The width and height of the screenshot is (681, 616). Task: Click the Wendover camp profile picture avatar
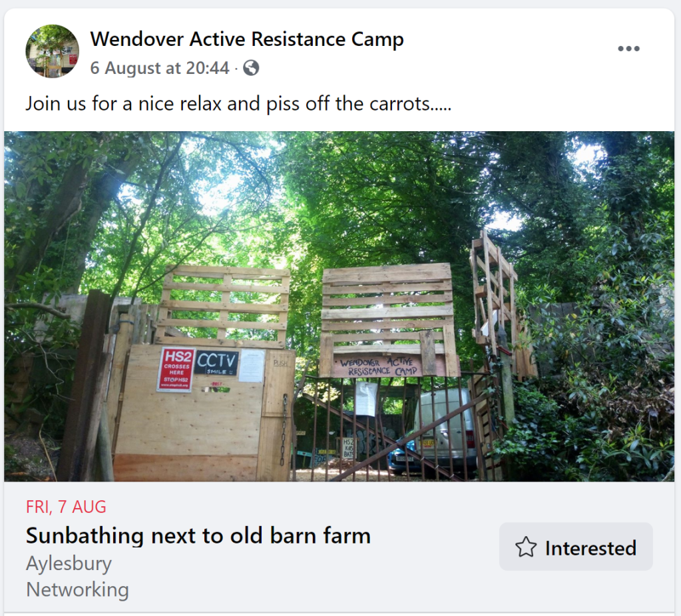(x=52, y=51)
